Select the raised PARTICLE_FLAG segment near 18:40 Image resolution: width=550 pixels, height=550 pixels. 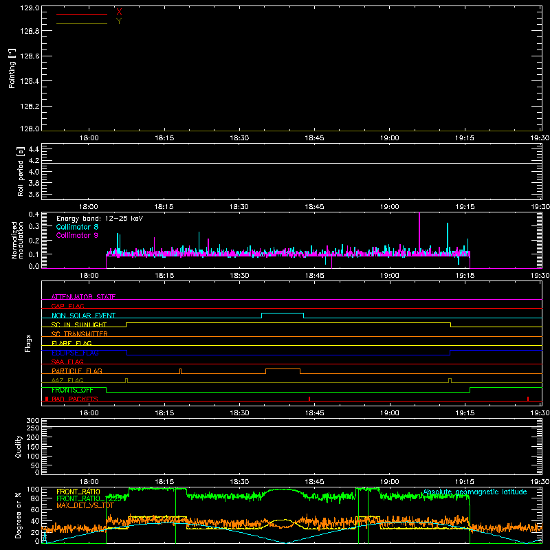(x=283, y=369)
